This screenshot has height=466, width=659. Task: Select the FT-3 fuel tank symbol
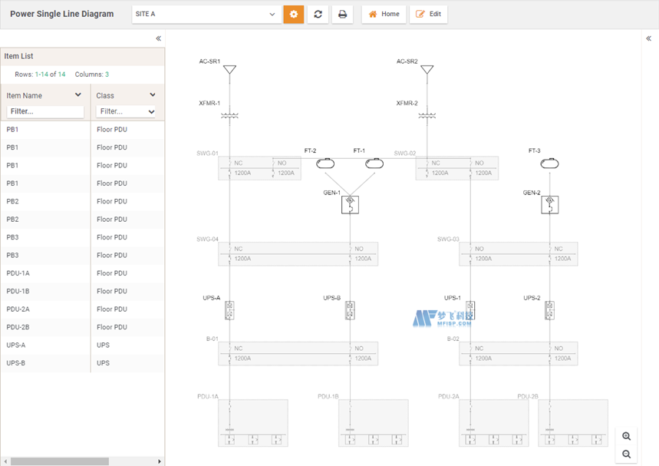[x=549, y=164]
